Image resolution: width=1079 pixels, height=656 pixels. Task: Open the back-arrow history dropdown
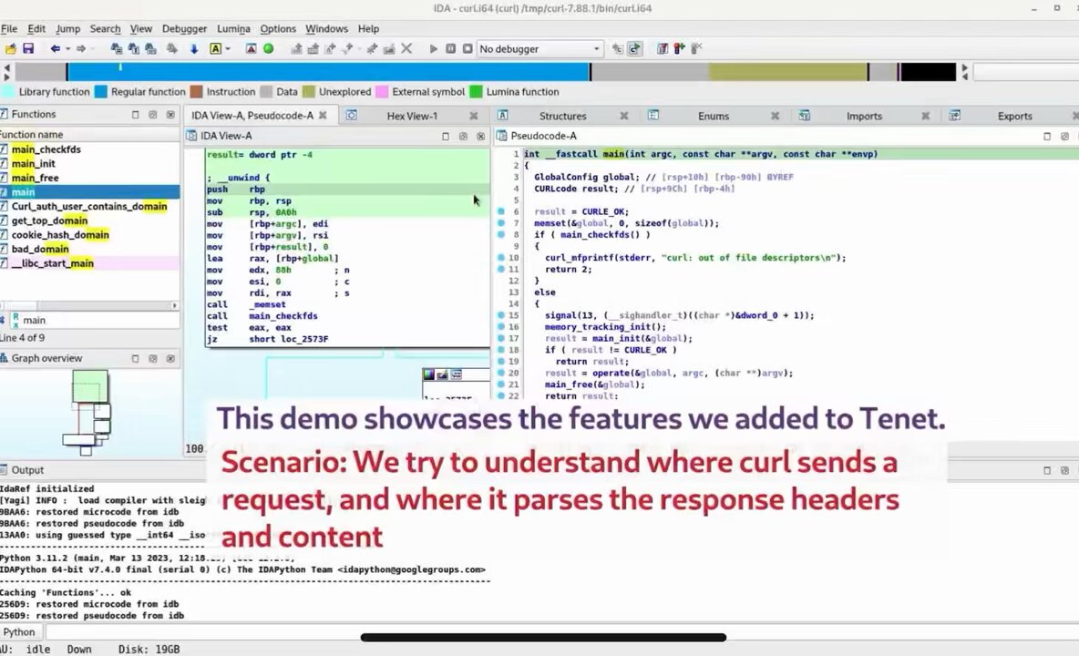tap(67, 49)
